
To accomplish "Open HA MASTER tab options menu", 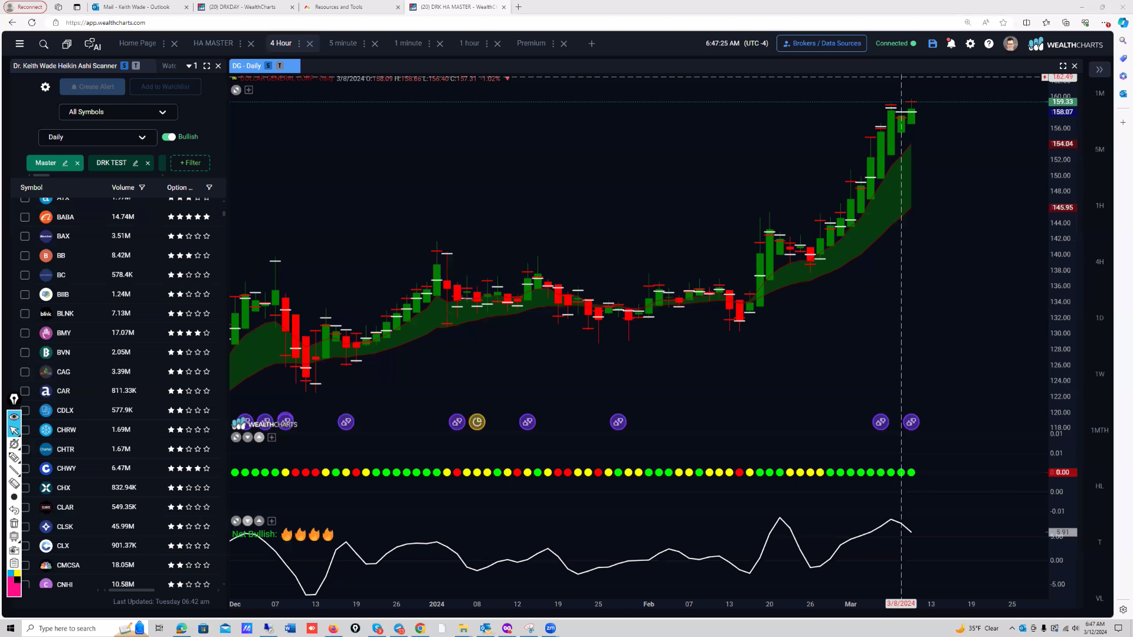I will click(x=240, y=44).
